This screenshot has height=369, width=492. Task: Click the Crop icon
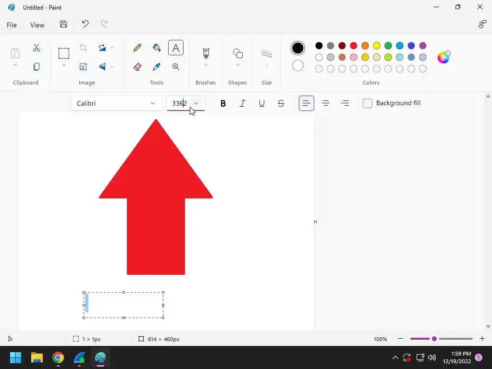(83, 48)
